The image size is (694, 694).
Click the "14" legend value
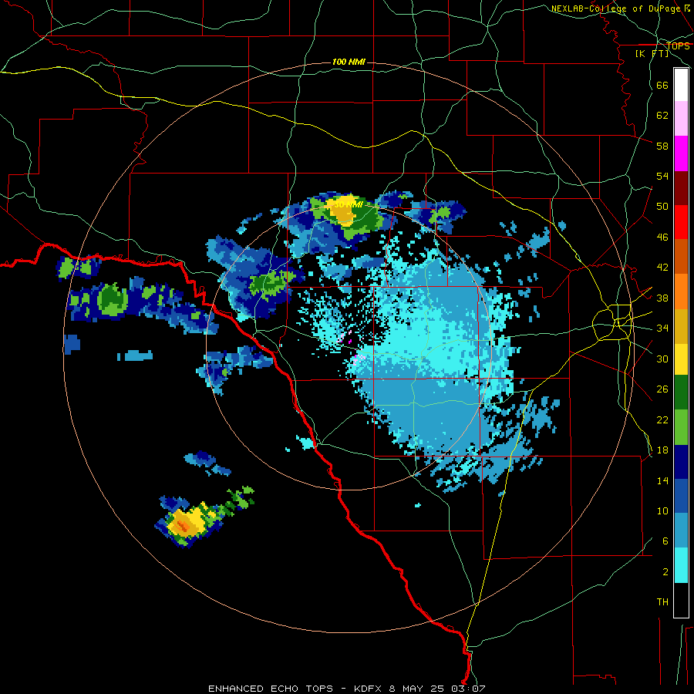click(662, 480)
